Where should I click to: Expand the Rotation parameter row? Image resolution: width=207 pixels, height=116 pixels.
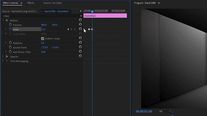6,43
